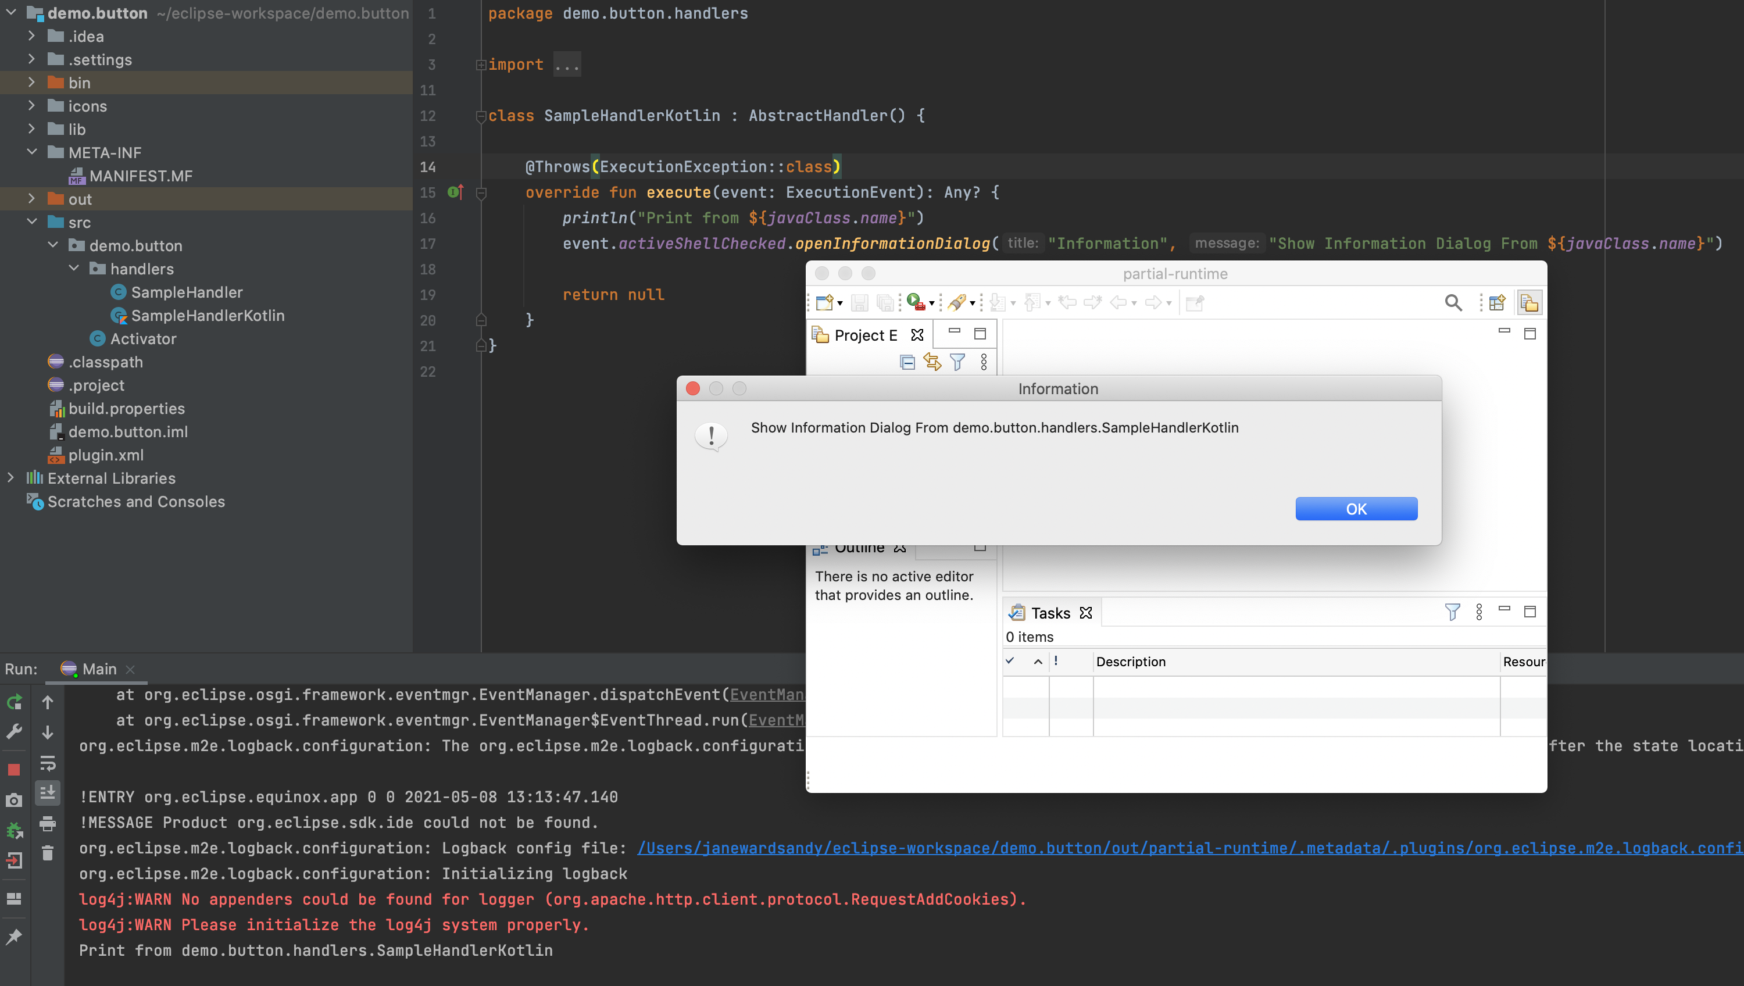
Task: Expand the bin folder in project tree
Action: [31, 83]
